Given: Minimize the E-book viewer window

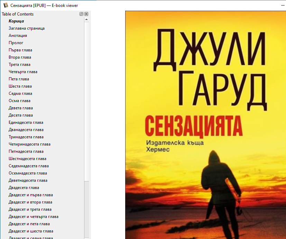Looking at the screenshot, I should [x=283, y=6].
